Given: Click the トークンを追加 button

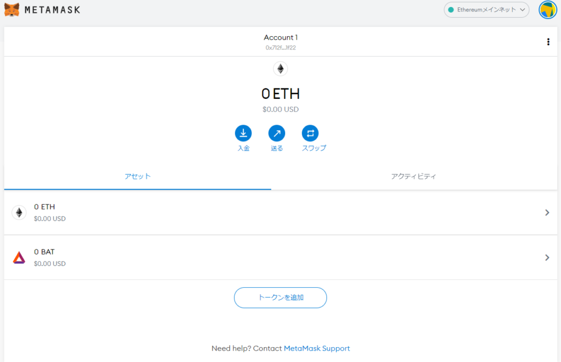Looking at the screenshot, I should point(280,298).
